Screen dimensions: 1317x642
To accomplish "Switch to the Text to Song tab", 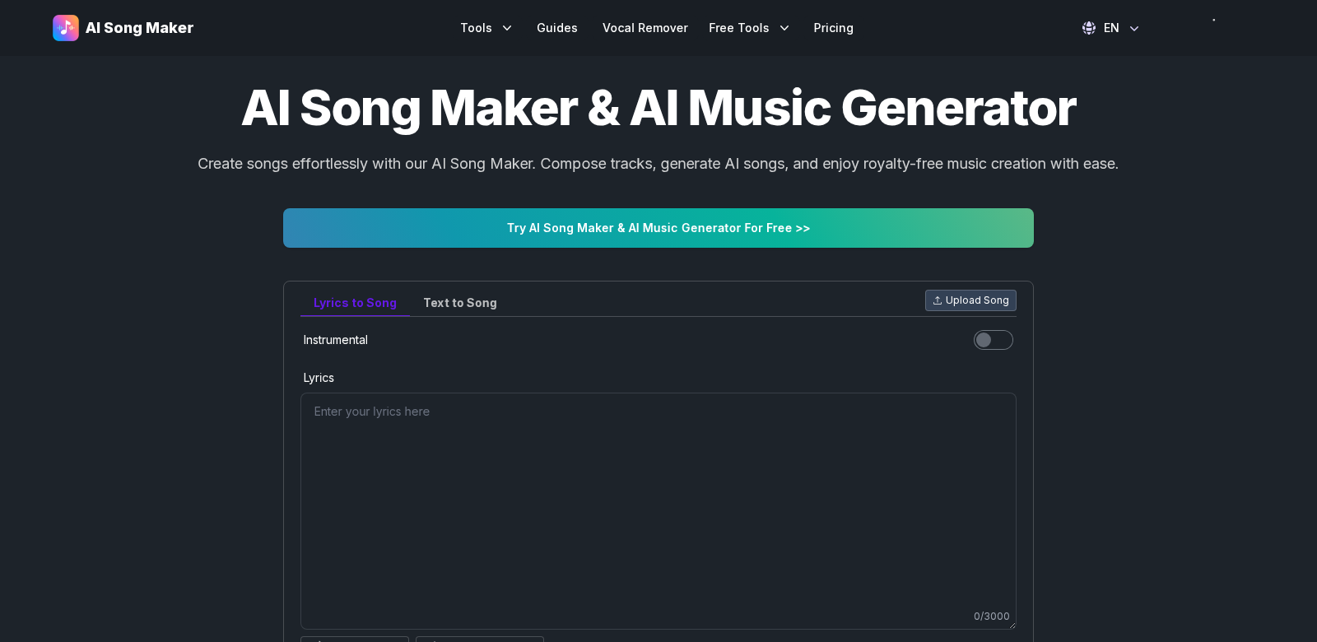I will [x=460, y=303].
